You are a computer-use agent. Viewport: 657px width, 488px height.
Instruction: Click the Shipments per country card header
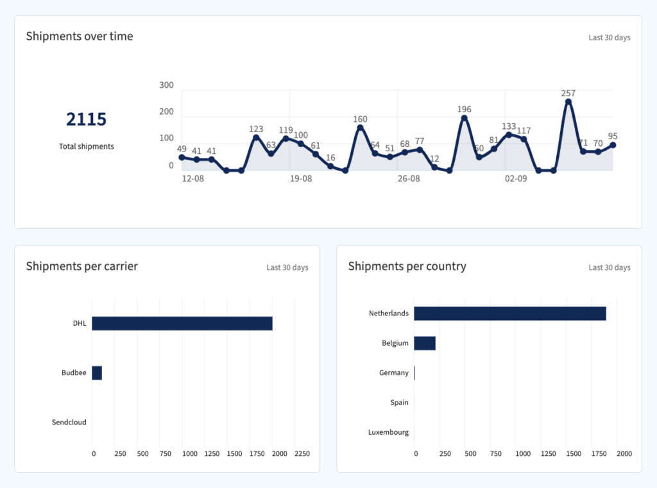(x=407, y=266)
